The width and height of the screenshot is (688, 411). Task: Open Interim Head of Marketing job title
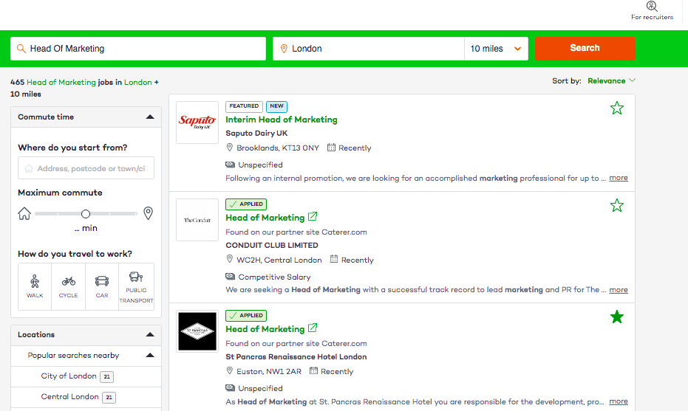(282, 120)
